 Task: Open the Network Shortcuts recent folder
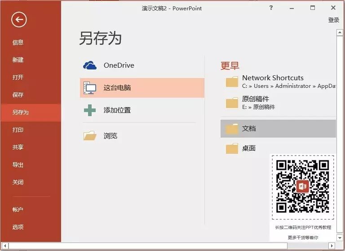(x=273, y=78)
